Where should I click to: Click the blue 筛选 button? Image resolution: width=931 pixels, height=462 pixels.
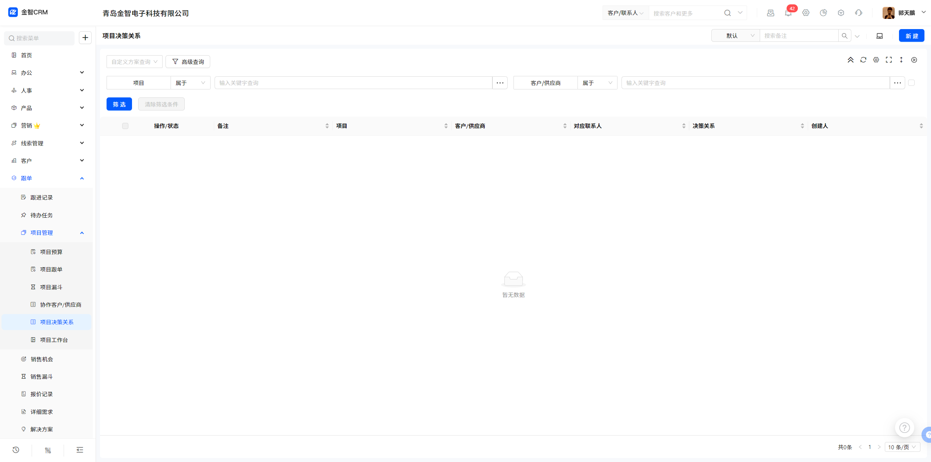[119, 104]
